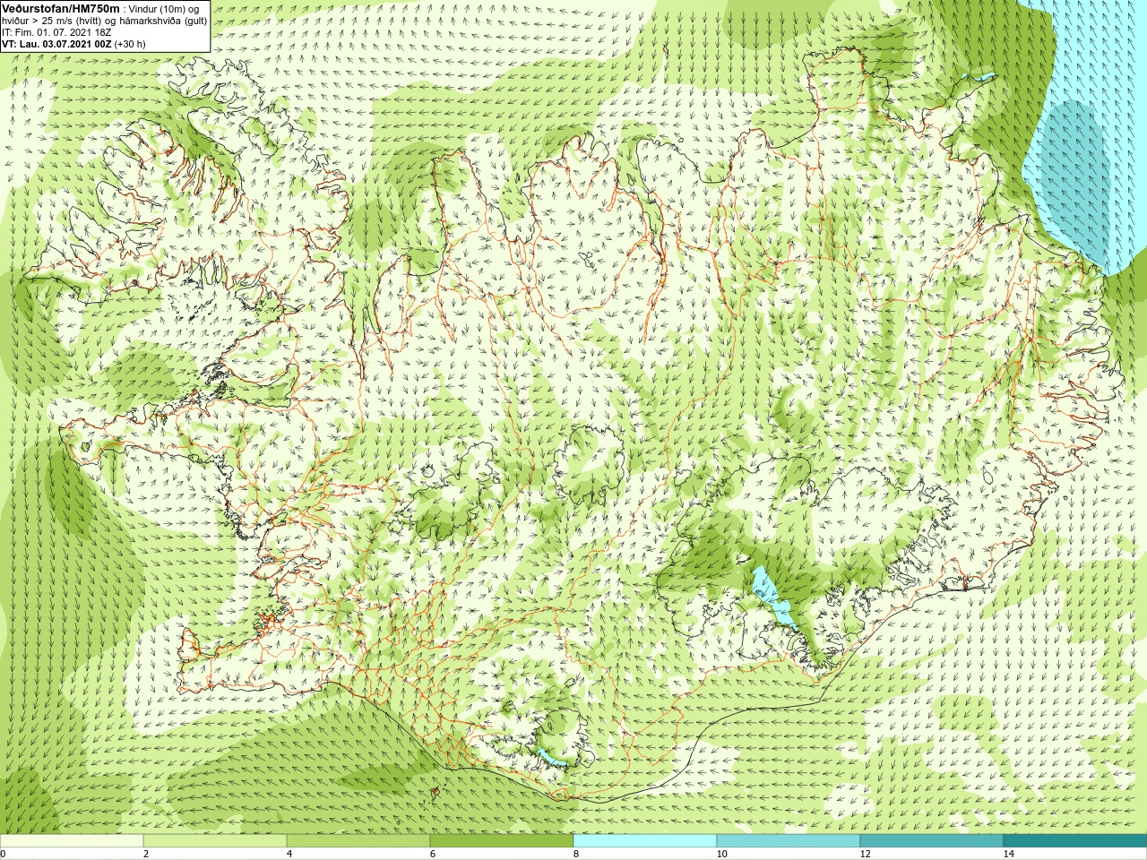The width and height of the screenshot is (1147, 860).
Task: Click the legend label "14"
Action: 1008,854
